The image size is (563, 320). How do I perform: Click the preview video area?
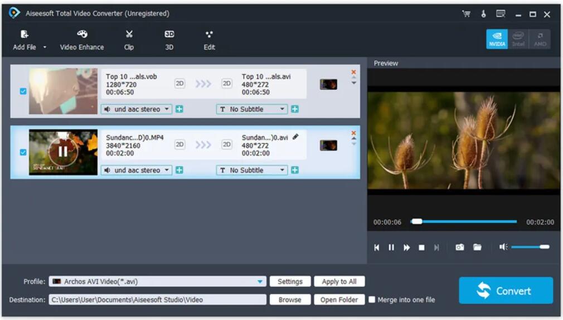coord(464,140)
